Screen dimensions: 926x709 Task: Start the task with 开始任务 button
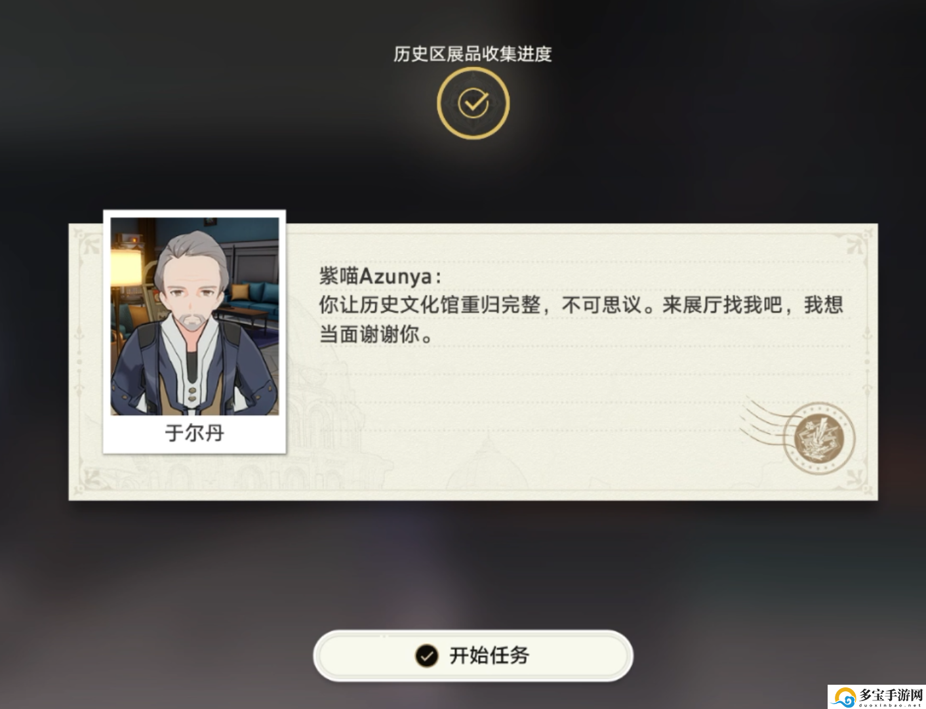point(473,655)
